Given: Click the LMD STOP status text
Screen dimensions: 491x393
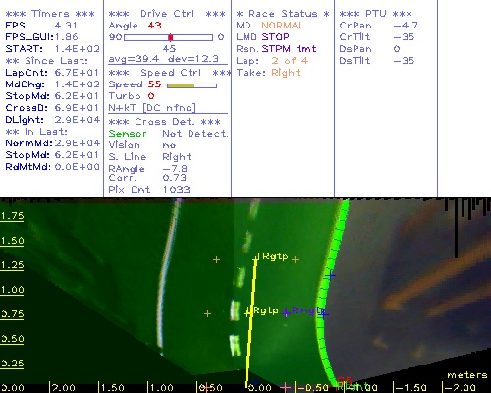Looking at the screenshot, I should coord(262,37).
